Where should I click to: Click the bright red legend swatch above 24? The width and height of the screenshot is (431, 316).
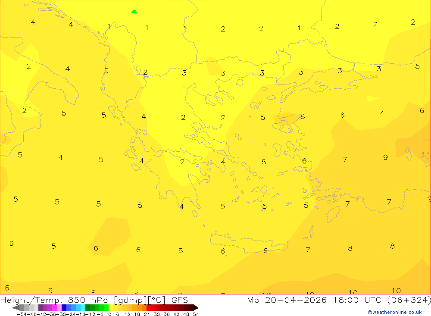[149, 308]
